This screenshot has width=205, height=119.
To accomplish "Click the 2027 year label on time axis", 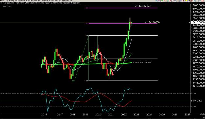I will 187,114.
